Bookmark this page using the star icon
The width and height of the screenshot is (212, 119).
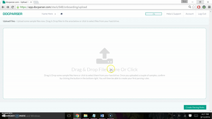point(193,7)
